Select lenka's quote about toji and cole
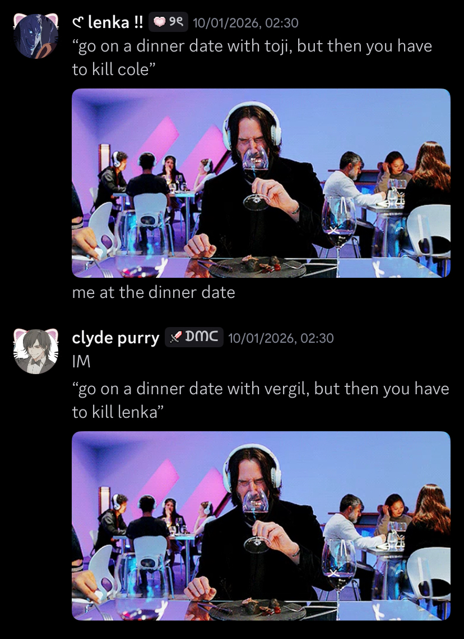464x639 pixels. point(252,58)
